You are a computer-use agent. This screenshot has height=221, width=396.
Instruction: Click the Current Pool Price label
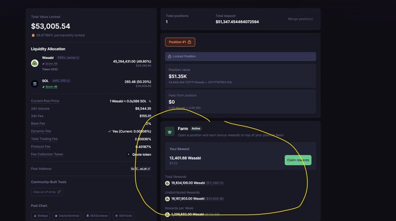pyautogui.click(x=45, y=101)
